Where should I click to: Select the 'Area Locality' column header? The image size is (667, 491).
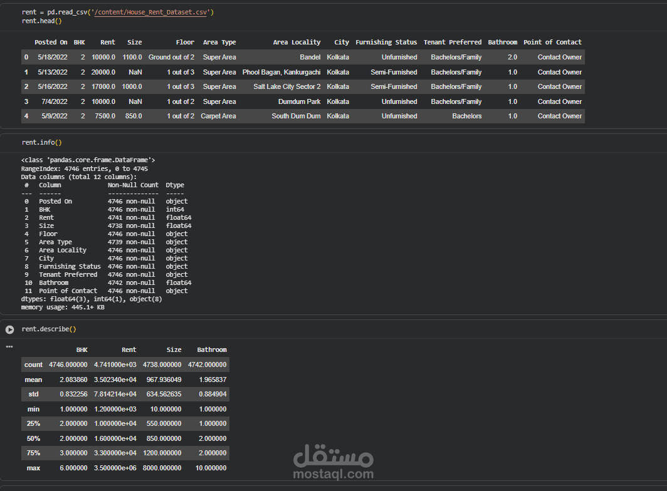point(297,42)
